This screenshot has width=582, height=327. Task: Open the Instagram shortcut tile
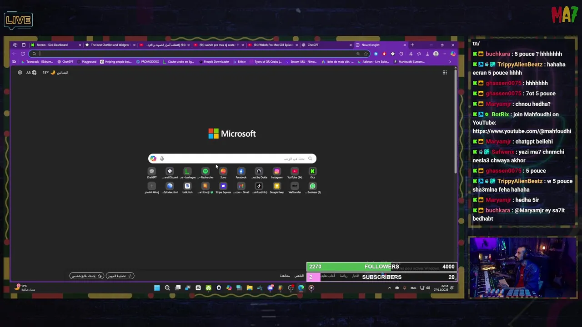click(276, 173)
